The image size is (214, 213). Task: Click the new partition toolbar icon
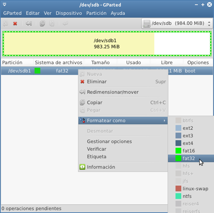pyautogui.click(x=6, y=23)
